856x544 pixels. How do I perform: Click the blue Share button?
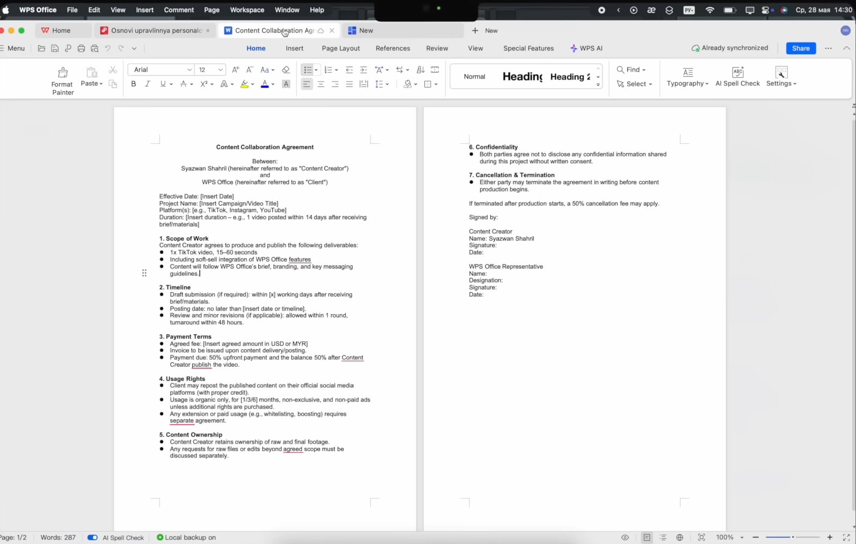[801, 48]
